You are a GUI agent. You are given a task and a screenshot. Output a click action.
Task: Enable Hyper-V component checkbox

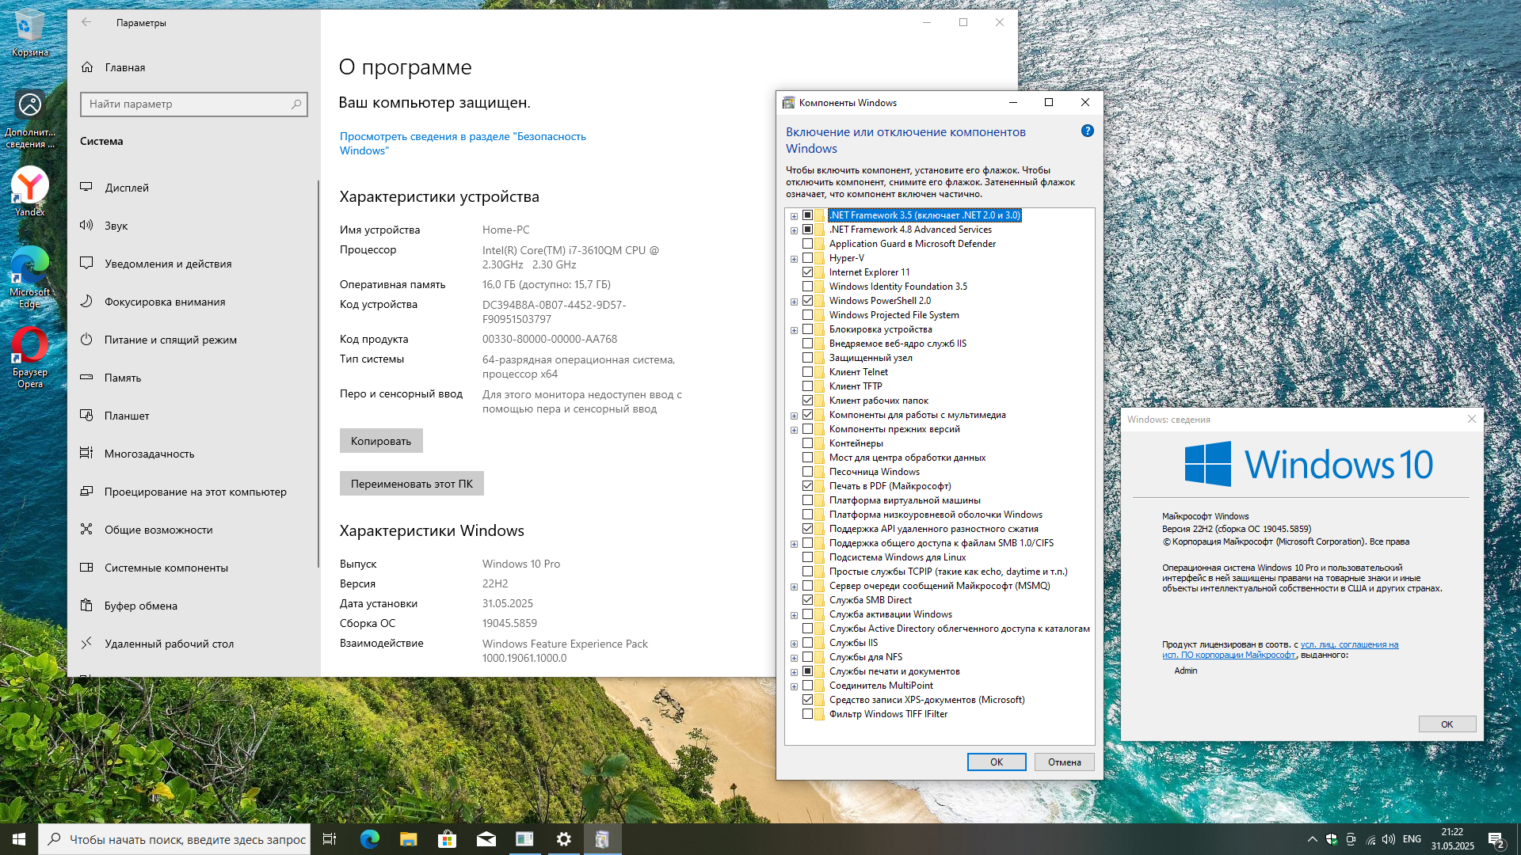click(x=807, y=258)
